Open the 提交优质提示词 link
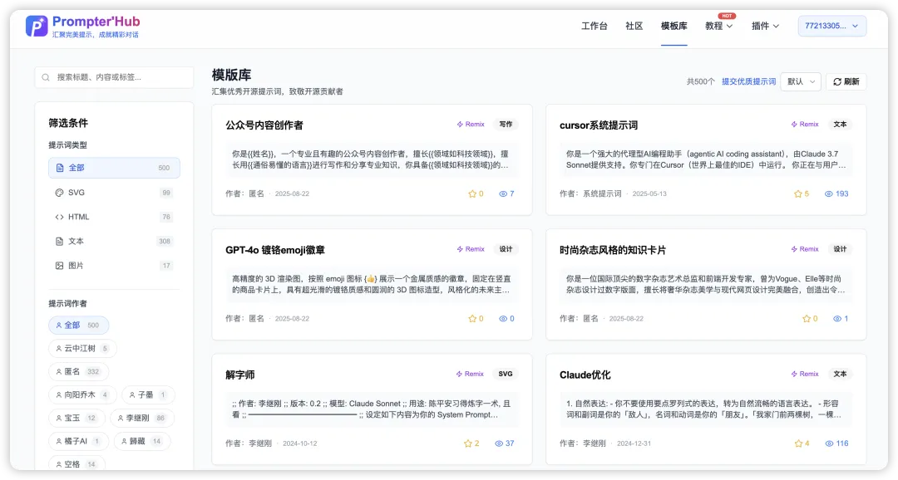This screenshot has width=898, height=480. [x=748, y=81]
